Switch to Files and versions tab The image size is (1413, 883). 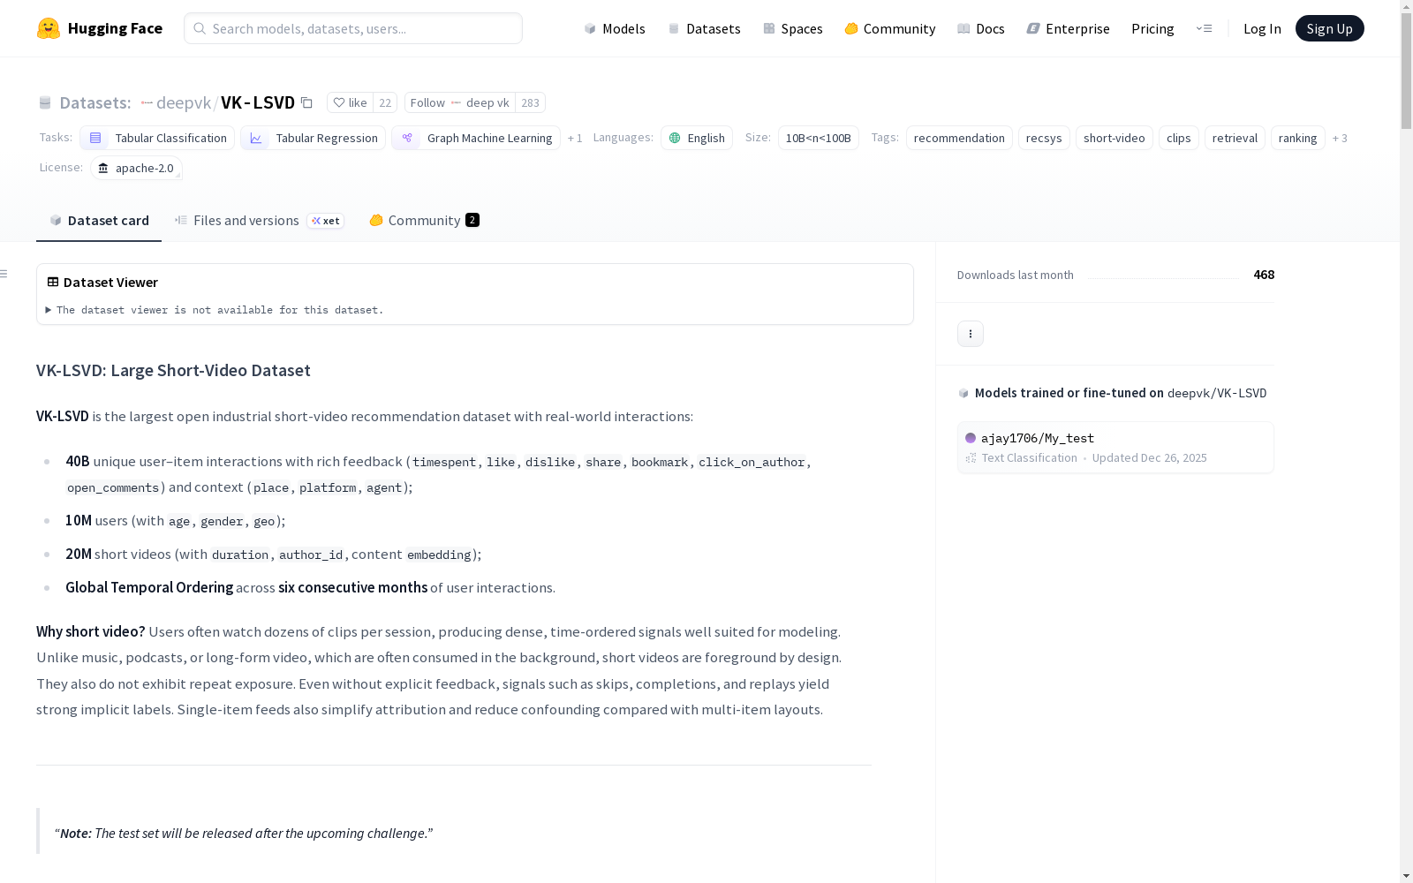pyautogui.click(x=259, y=221)
